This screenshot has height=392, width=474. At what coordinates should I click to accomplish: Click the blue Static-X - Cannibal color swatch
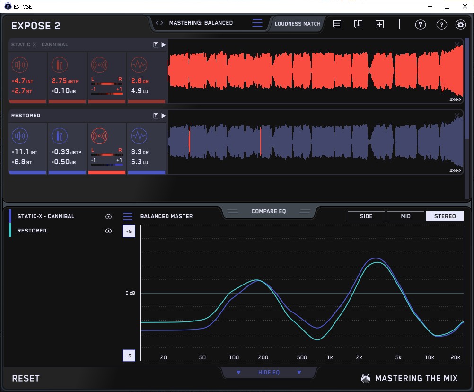coord(10,216)
